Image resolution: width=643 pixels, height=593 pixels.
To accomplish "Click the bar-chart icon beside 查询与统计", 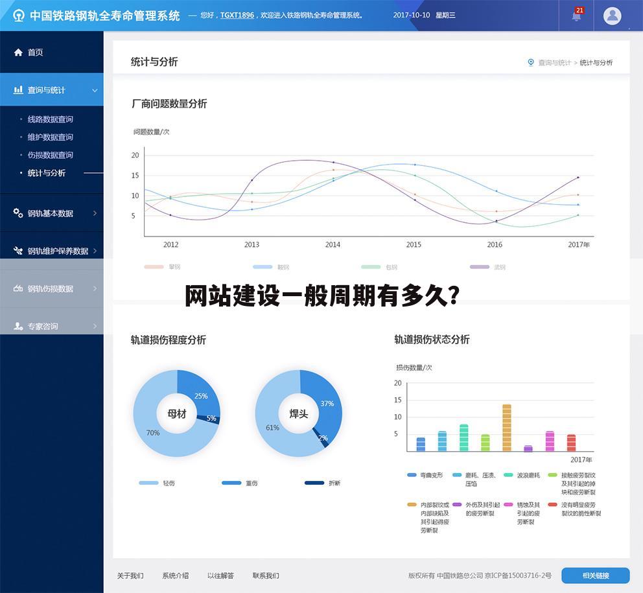I will click(18, 90).
